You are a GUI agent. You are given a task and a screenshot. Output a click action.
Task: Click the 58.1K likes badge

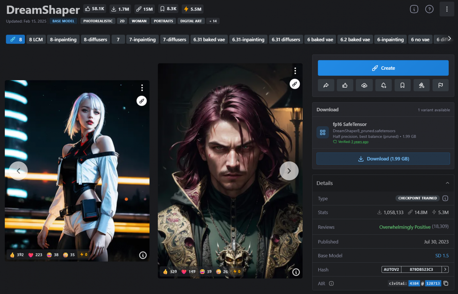(x=95, y=9)
